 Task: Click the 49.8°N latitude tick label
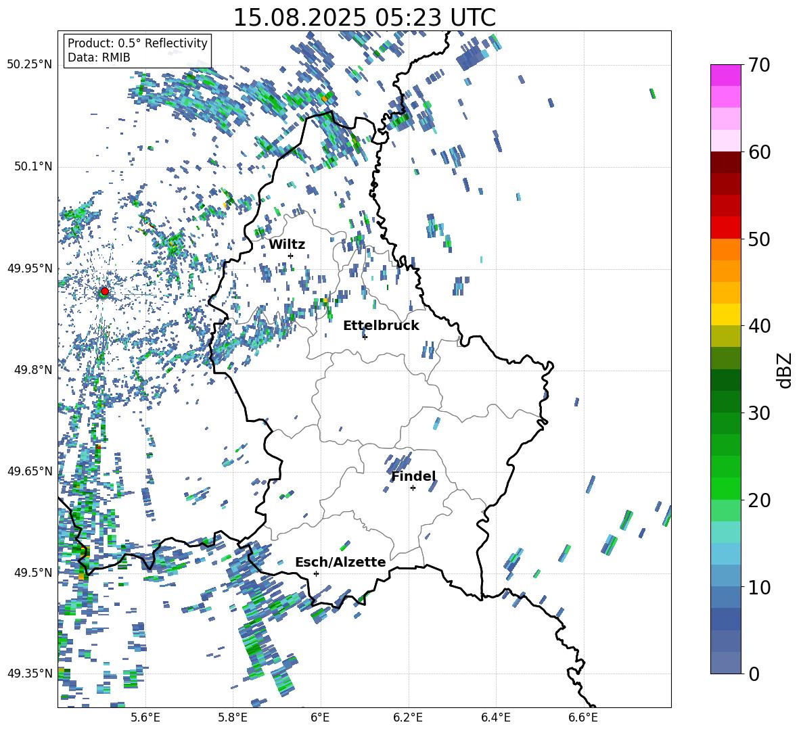(x=32, y=370)
